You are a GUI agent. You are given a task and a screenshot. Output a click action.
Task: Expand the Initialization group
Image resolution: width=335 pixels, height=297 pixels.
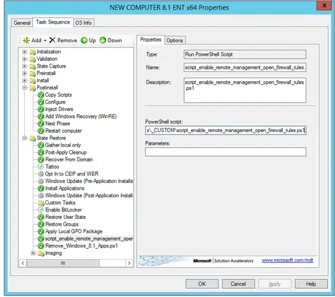click(25, 51)
